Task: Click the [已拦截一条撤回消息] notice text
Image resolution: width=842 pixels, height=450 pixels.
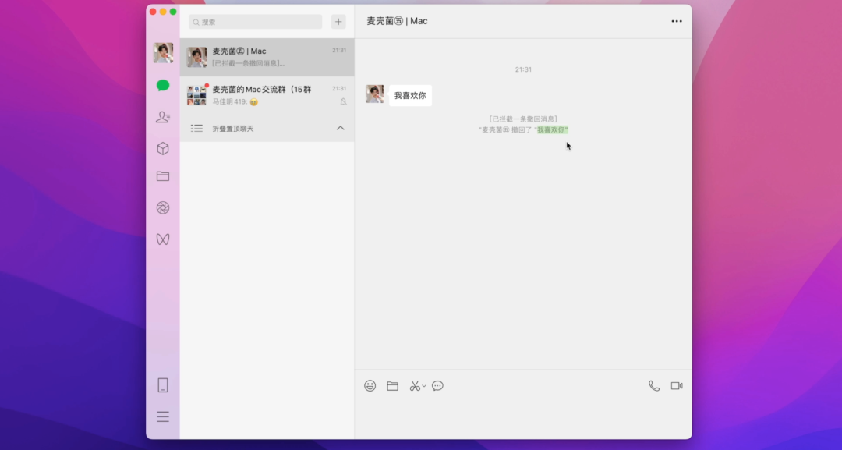Action: [x=523, y=119]
